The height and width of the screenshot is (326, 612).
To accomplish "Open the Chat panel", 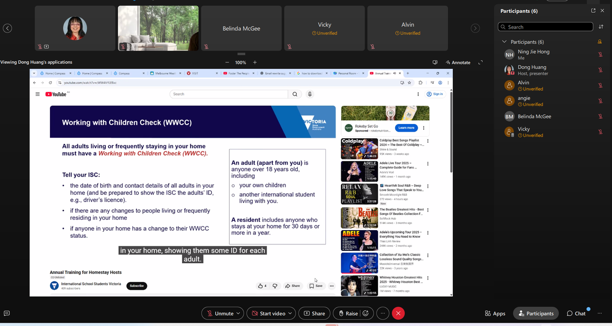I will [576, 313].
